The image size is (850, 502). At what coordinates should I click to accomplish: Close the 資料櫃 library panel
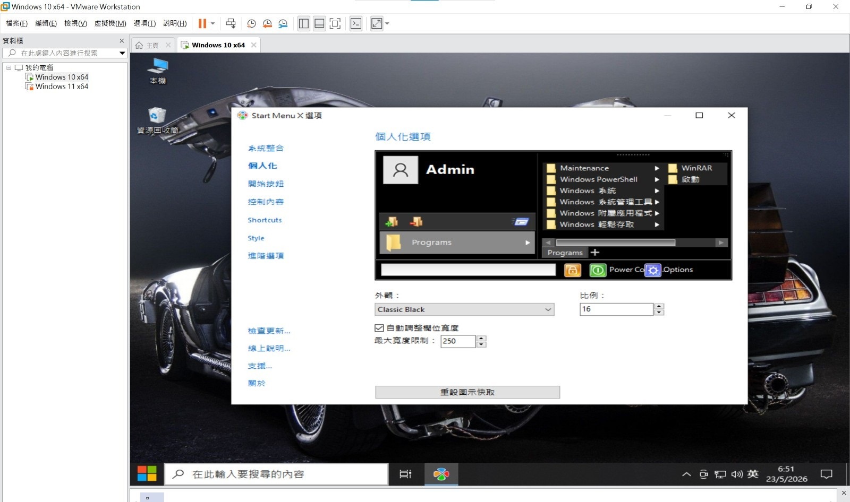pos(122,40)
